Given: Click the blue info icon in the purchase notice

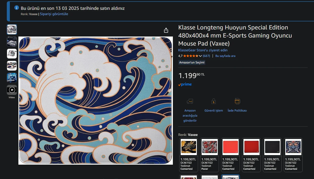Looking at the screenshot, I should pyautogui.click(x=17, y=8).
